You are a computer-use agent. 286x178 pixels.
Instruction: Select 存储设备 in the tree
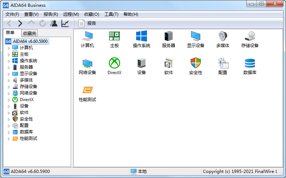pos(29,87)
